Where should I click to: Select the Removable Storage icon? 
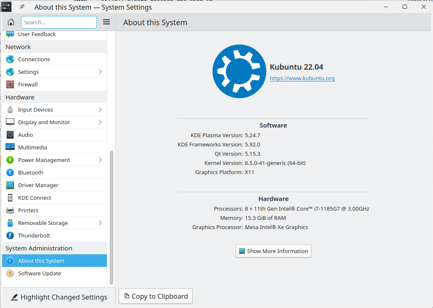[10, 223]
